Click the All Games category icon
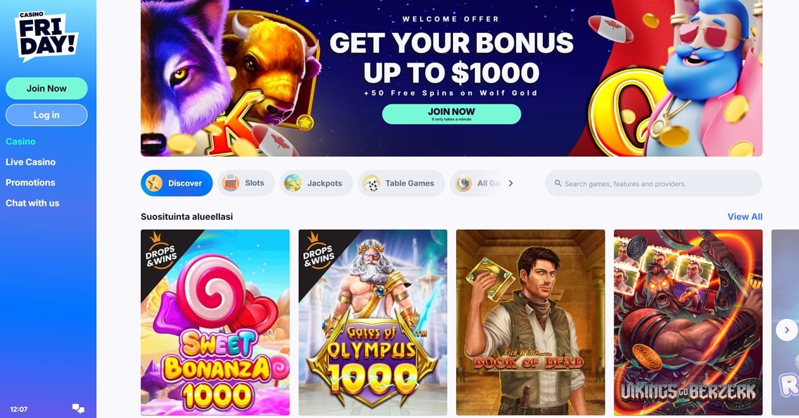This screenshot has width=799, height=418. click(x=463, y=183)
